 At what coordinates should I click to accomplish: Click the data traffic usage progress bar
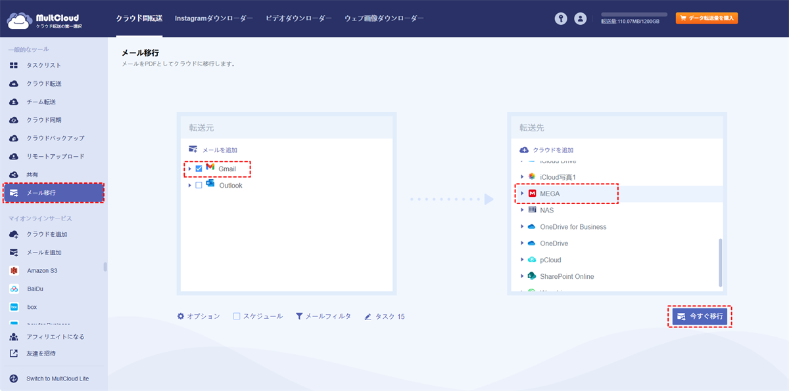tap(634, 14)
